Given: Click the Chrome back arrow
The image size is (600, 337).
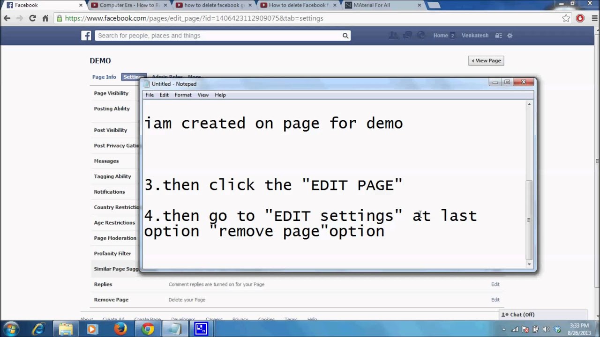Looking at the screenshot, I should click(7, 18).
